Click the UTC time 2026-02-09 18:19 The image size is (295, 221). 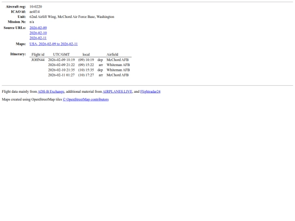61,60
